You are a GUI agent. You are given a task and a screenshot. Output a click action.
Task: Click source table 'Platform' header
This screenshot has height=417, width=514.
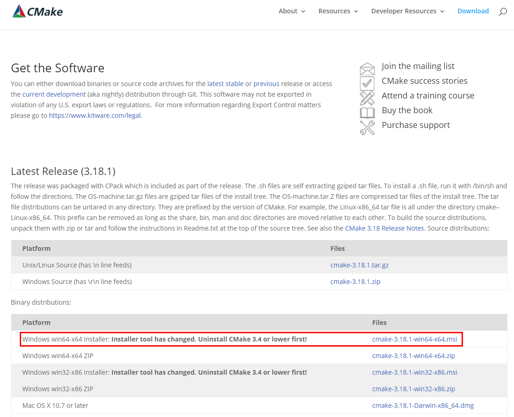click(x=36, y=249)
